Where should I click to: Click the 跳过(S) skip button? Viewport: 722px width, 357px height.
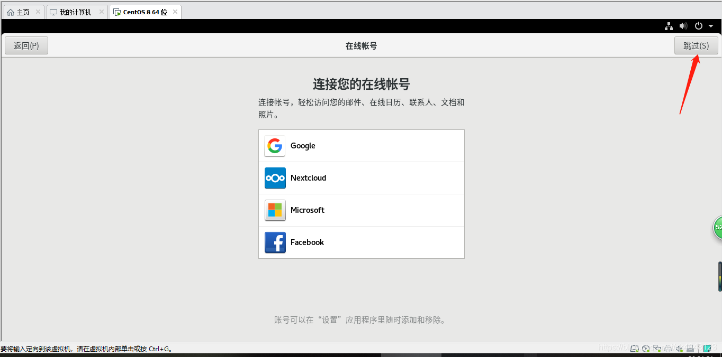click(x=696, y=45)
